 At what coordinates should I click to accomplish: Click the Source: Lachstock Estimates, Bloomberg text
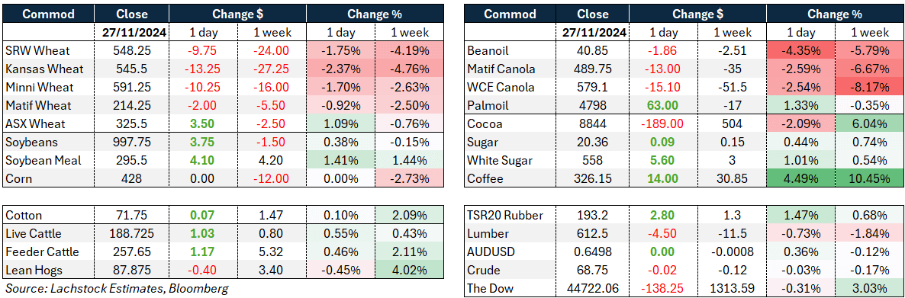pos(116,288)
